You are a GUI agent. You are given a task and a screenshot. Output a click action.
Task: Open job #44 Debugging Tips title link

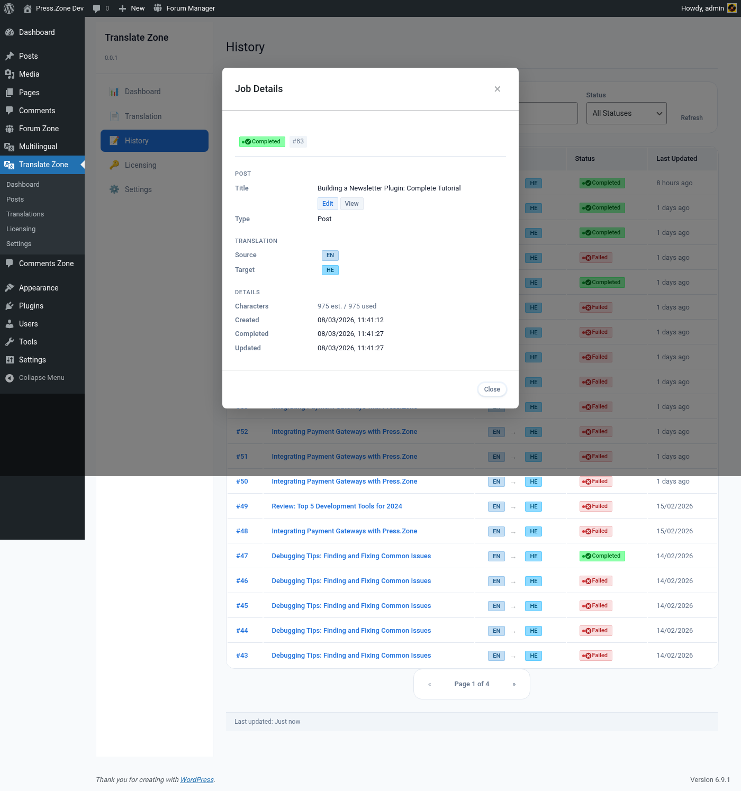click(351, 631)
